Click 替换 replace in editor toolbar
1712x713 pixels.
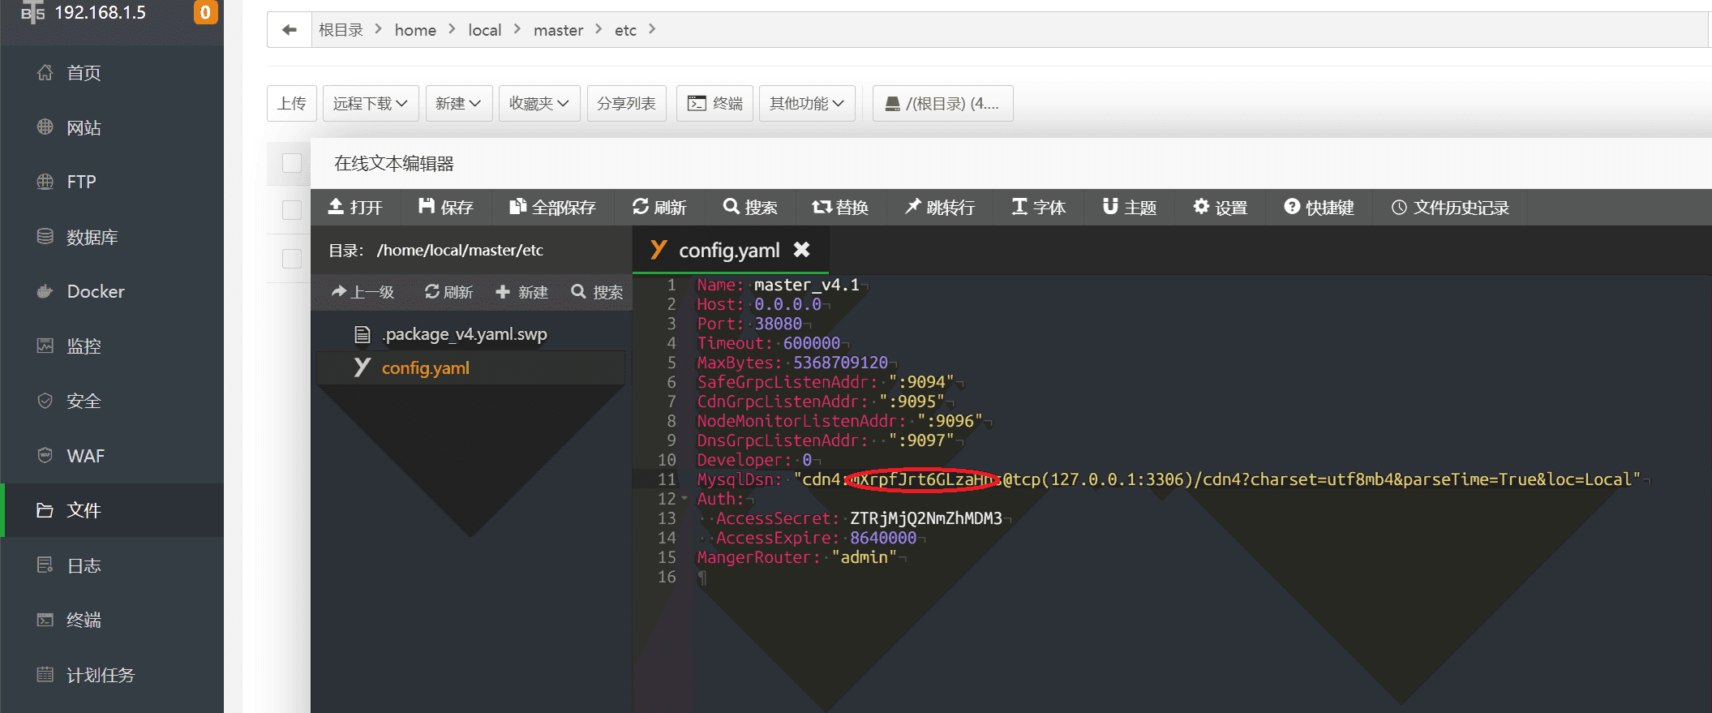(841, 208)
